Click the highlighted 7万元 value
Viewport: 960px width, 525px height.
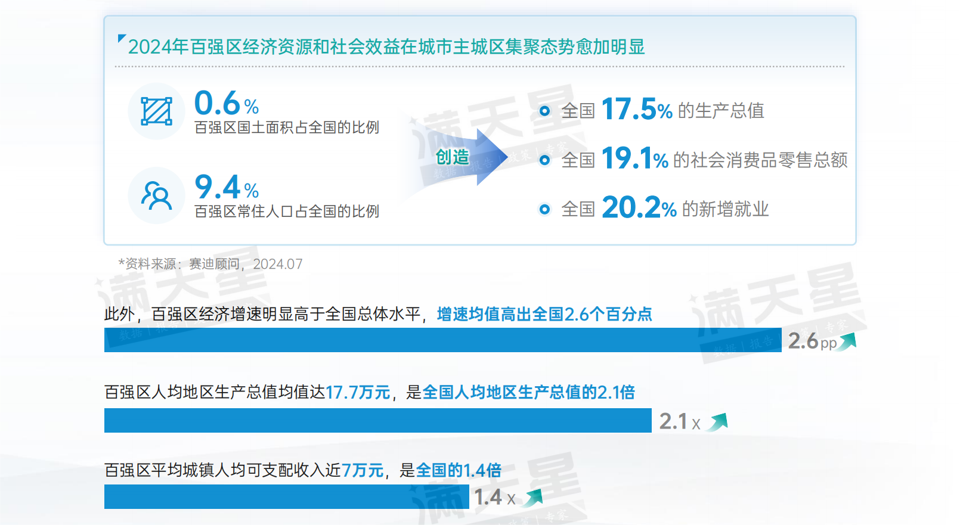coord(363,470)
